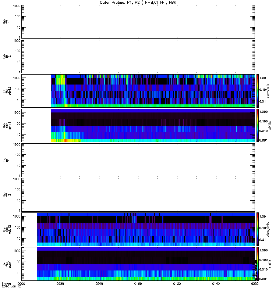Click the '100' tick of thb fff 2 panel
This screenshot has height=294, width=276.
pos(17,51)
